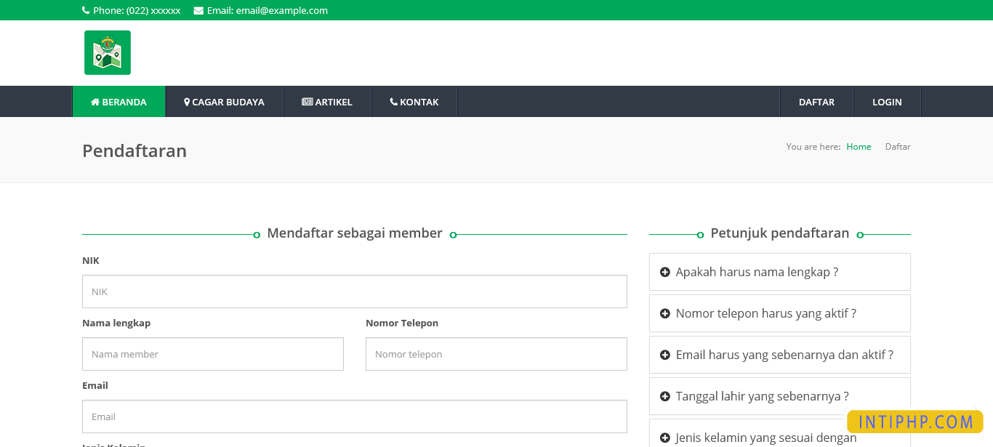Click the DAFTAR button

click(816, 102)
